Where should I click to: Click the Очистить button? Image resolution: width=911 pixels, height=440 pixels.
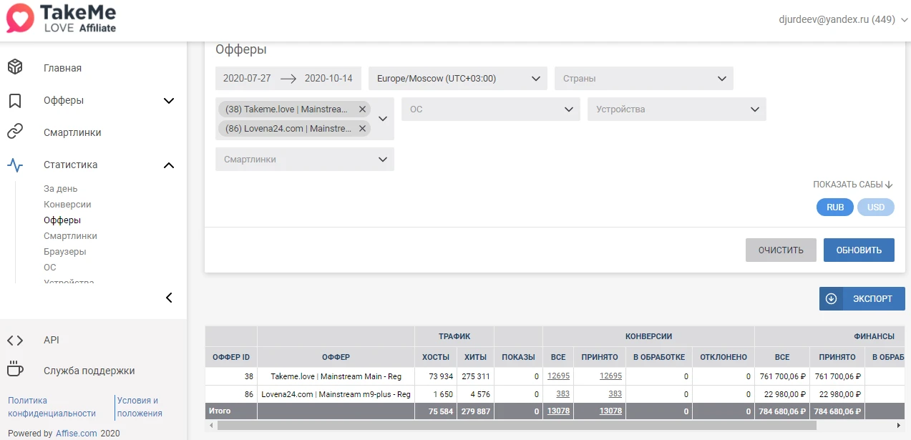coord(781,250)
